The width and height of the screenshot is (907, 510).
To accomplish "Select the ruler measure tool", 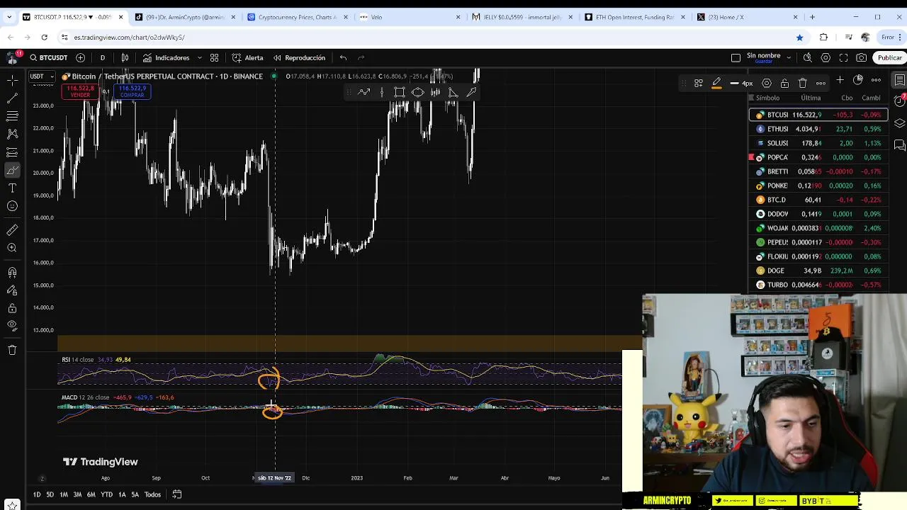I will coord(12,229).
